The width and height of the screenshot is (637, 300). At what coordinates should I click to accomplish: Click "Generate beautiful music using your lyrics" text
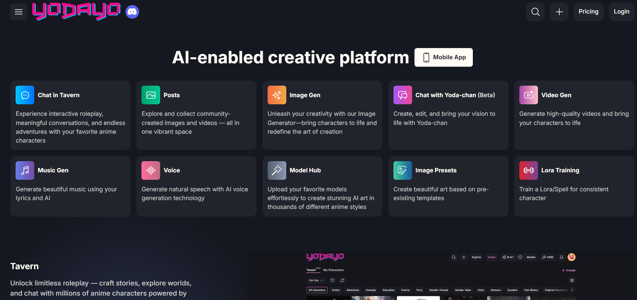click(66, 194)
